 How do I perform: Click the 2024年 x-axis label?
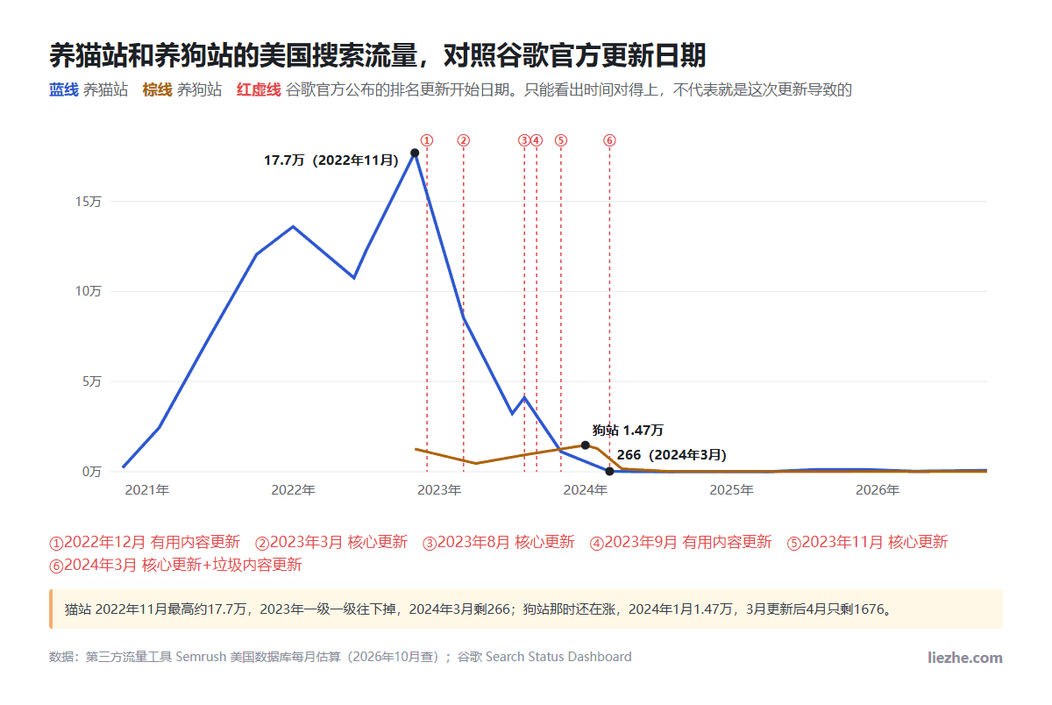[586, 490]
